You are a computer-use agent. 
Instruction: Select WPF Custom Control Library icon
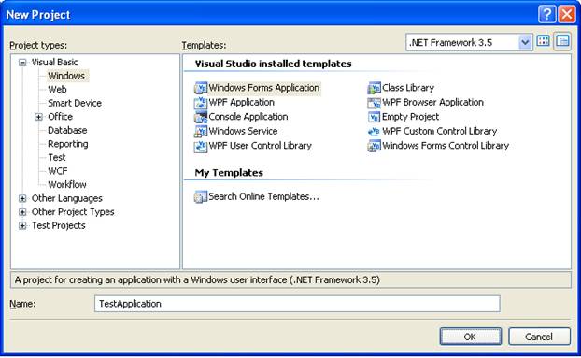pyautogui.click(x=375, y=131)
